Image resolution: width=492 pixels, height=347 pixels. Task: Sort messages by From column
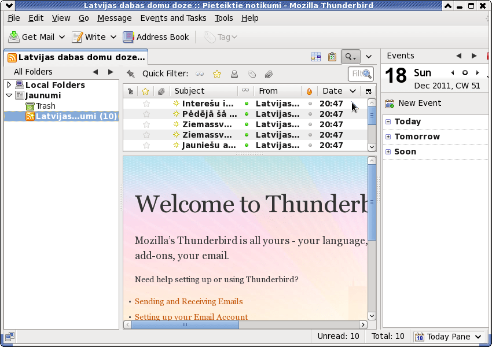(x=277, y=91)
